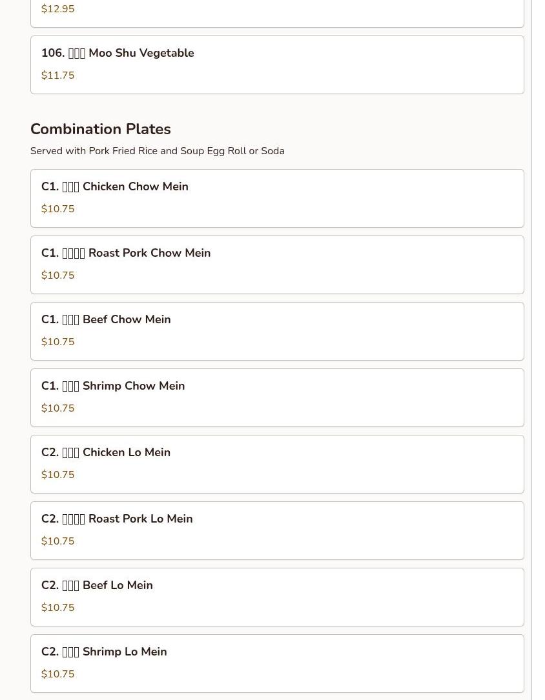This screenshot has width=545, height=700.
Task: Select the Moo Shu Vegetable menu item
Action: [276, 65]
